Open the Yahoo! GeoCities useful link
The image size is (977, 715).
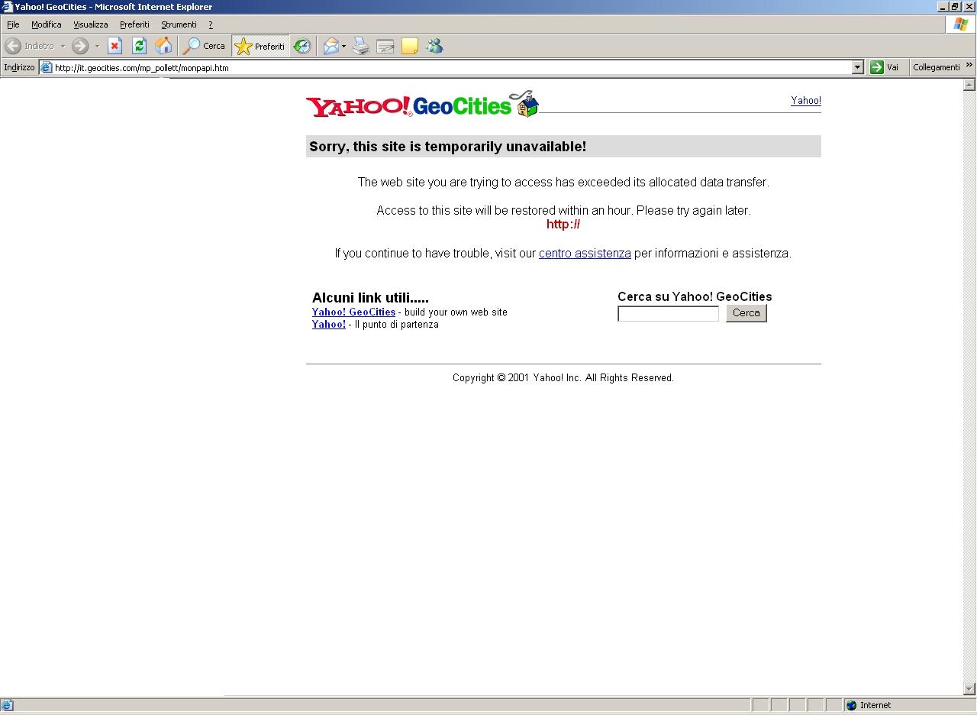353,312
